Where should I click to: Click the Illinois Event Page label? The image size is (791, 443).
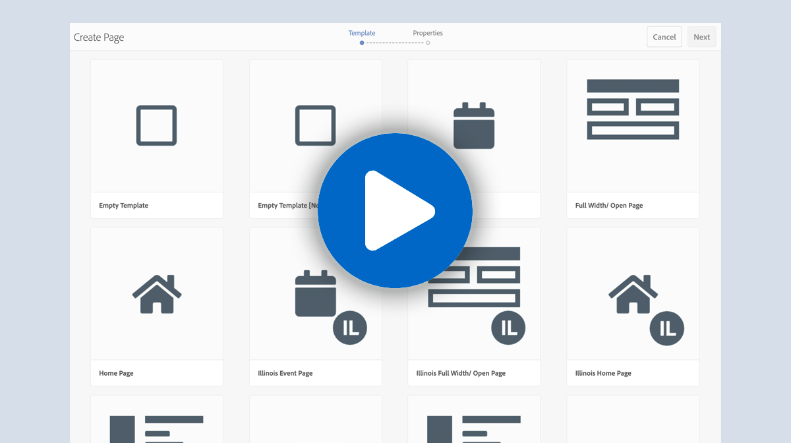click(285, 373)
